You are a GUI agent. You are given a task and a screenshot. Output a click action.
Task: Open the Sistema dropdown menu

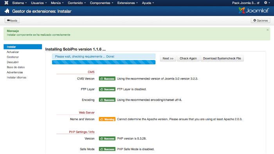tap(20, 3)
